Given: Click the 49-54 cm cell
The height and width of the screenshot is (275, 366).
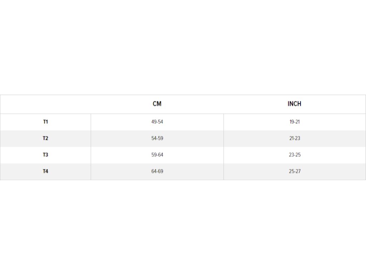Looking at the screenshot, I should [157, 122].
